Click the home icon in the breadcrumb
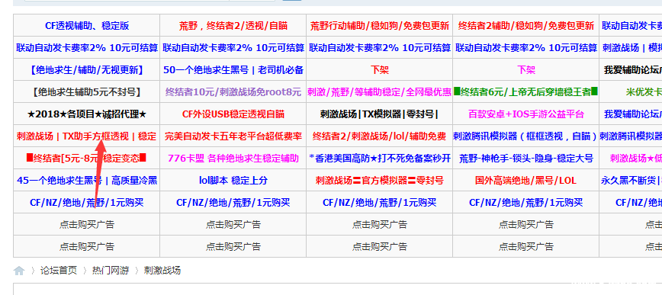The width and height of the screenshot is (662, 295). click(19, 271)
